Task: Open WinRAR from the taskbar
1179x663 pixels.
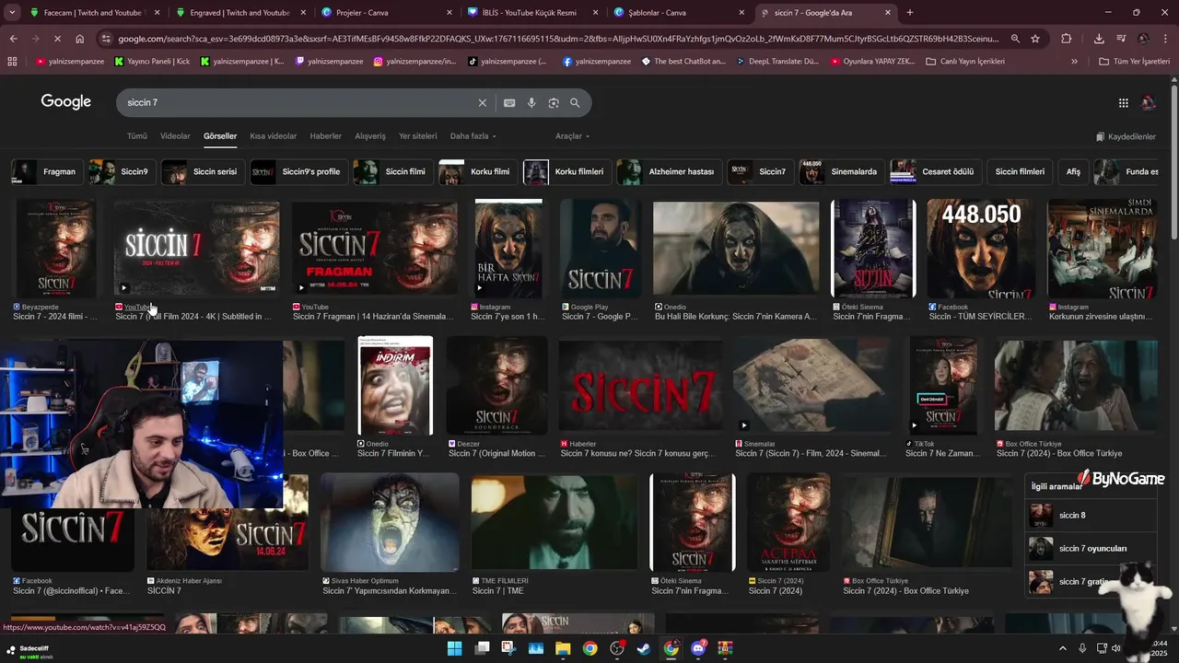Action: (725, 648)
